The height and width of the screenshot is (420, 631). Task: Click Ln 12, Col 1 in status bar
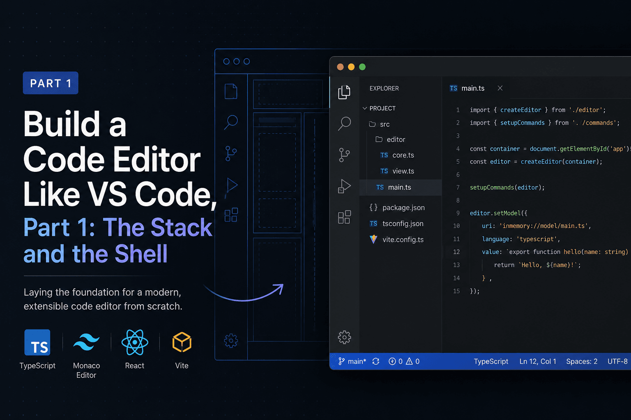[538, 361]
